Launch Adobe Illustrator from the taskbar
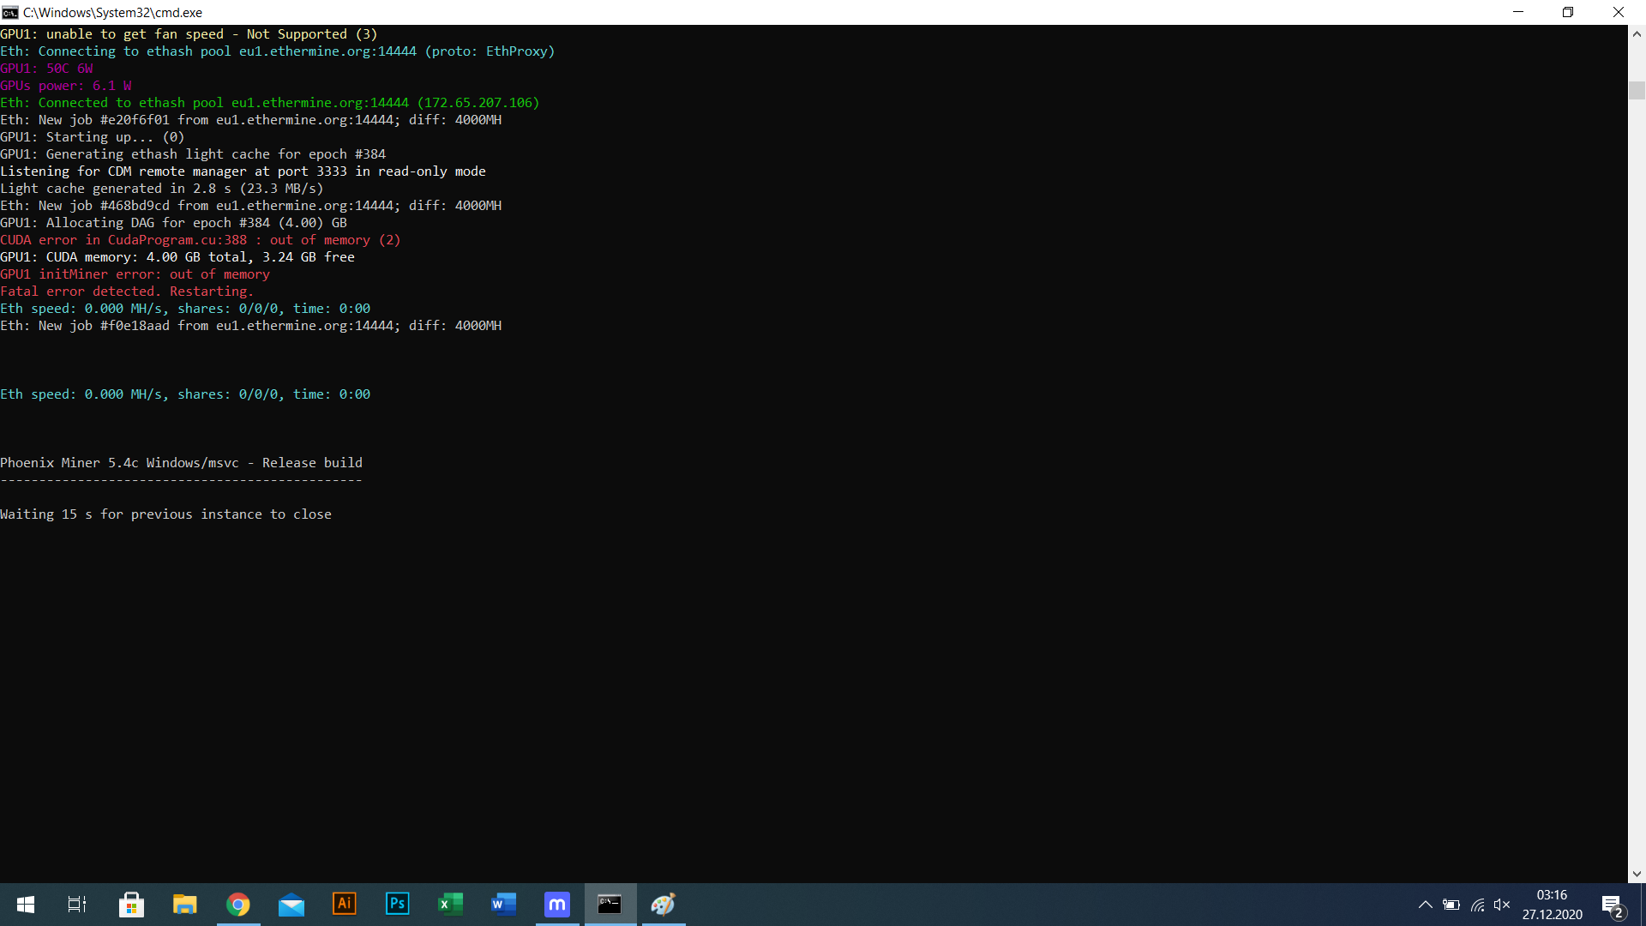The image size is (1646, 926). (345, 905)
